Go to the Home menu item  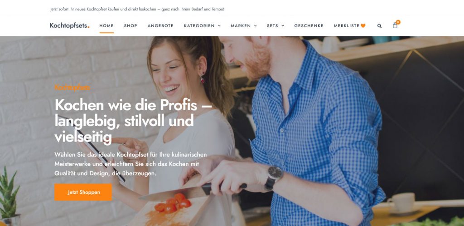[x=106, y=26]
